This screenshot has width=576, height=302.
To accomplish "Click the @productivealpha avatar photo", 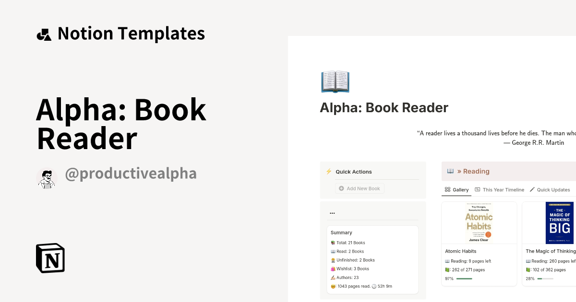I will coord(47,178).
